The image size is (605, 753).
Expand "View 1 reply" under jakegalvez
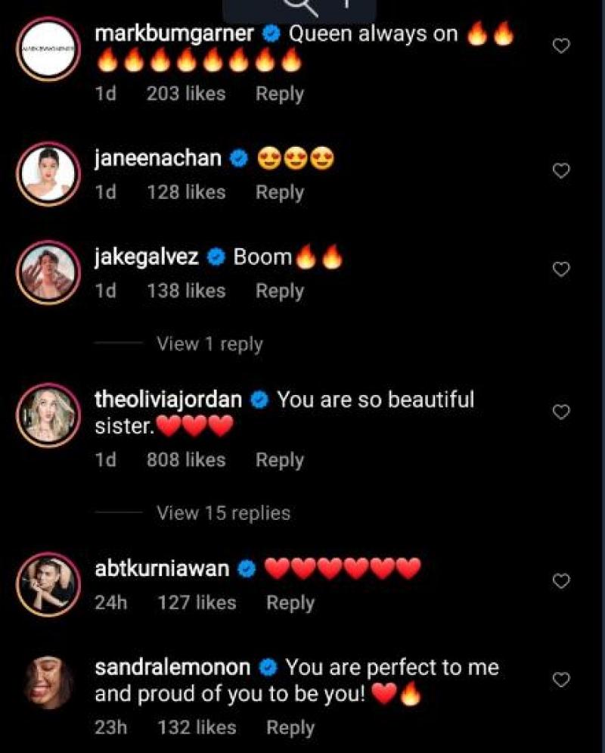coord(209,344)
